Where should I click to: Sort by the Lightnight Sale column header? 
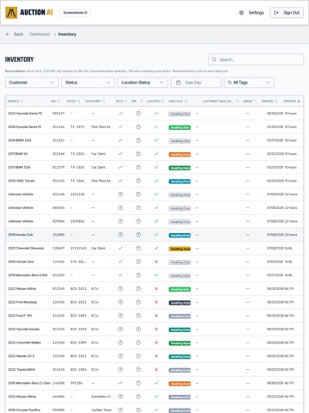[x=221, y=101]
